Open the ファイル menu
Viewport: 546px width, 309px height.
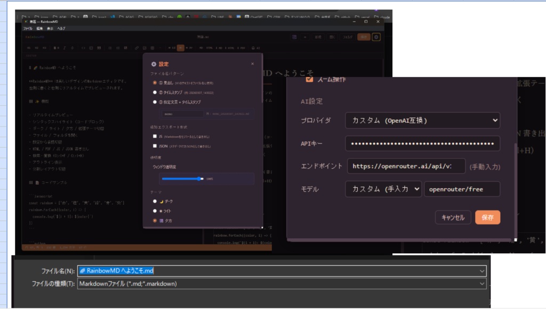click(27, 28)
